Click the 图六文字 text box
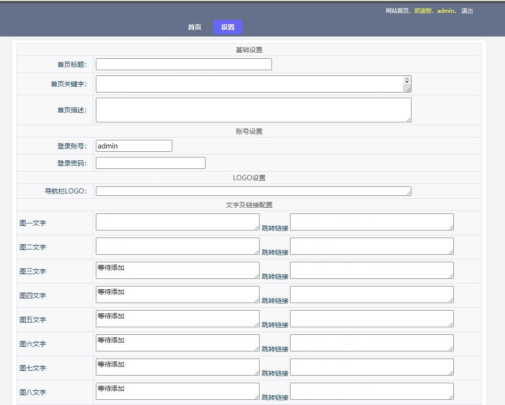This screenshot has height=405, width=505. 178,343
